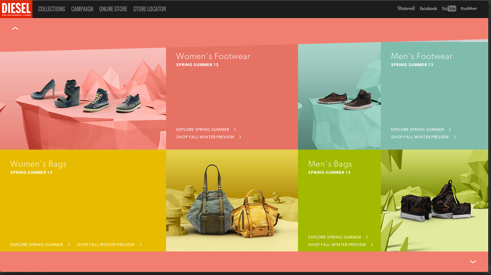This screenshot has height=275, width=491.
Task: Shop Fall Winter Preview for Women's Footwear
Action: [x=209, y=137]
